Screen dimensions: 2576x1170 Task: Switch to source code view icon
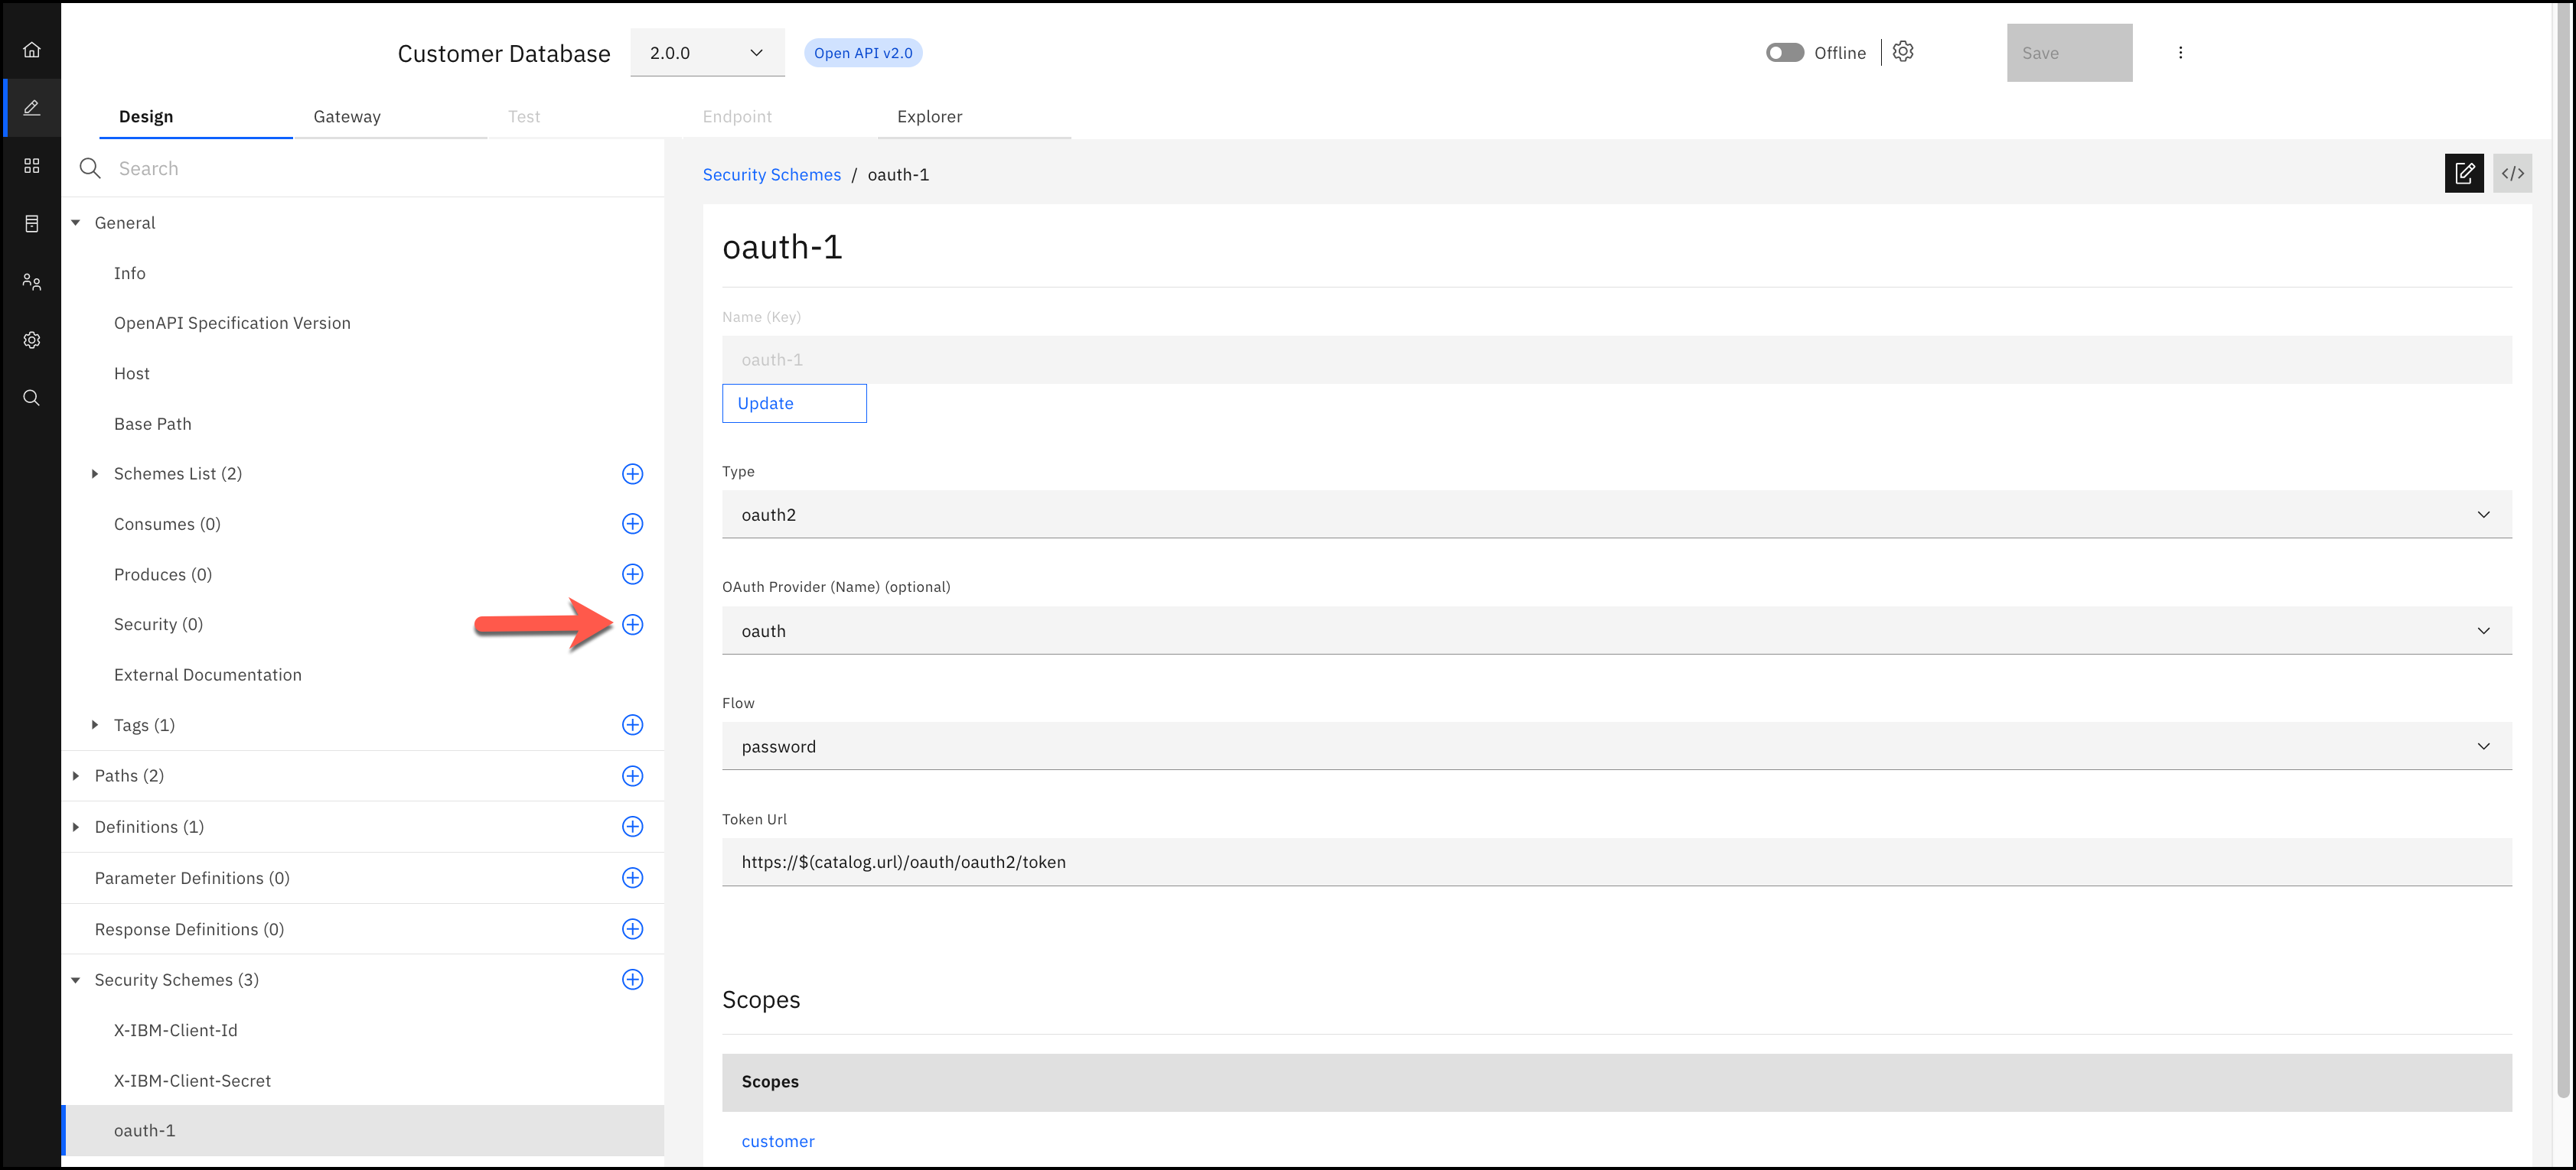coord(2512,173)
